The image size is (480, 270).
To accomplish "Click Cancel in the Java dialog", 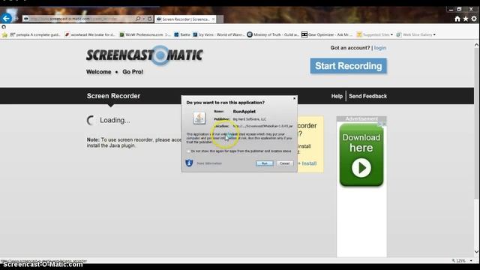I will [x=285, y=163].
